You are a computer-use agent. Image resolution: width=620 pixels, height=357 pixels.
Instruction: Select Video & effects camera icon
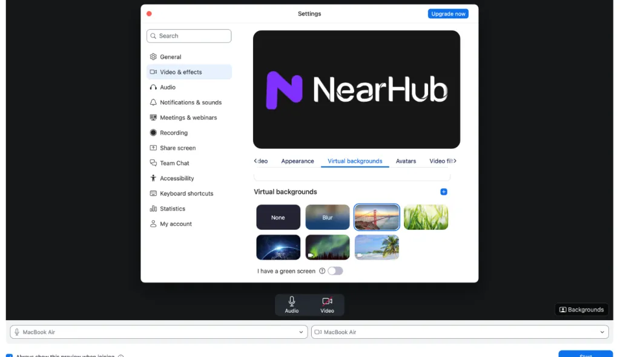point(153,72)
